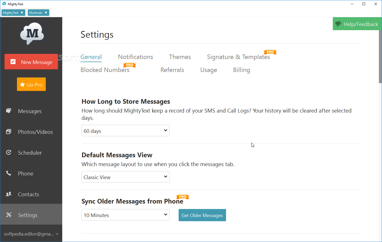Open the Billing tab

[242, 70]
